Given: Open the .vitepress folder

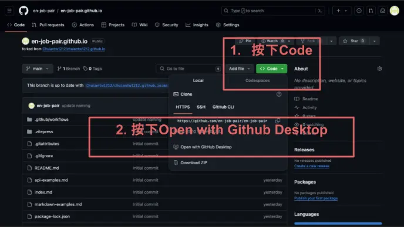Looking at the screenshot, I should pyautogui.click(x=44, y=131).
